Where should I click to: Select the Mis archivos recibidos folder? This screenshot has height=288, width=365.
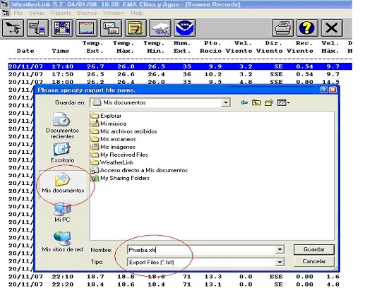[124, 131]
